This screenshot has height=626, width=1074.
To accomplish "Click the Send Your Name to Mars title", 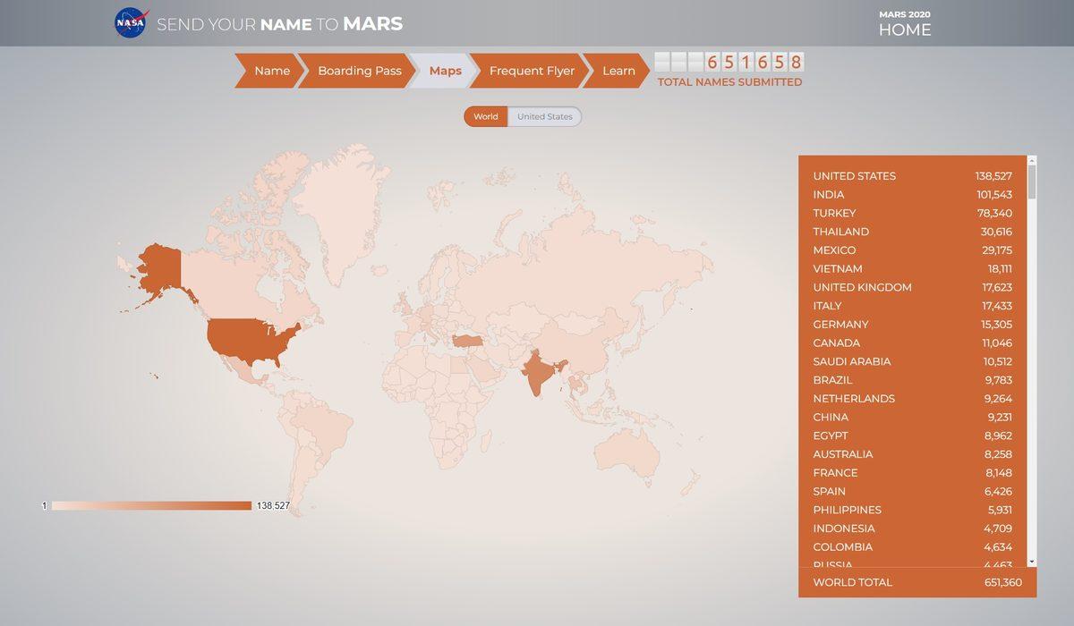I will coord(279,24).
